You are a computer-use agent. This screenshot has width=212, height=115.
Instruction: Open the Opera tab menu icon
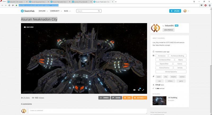point(194,2)
